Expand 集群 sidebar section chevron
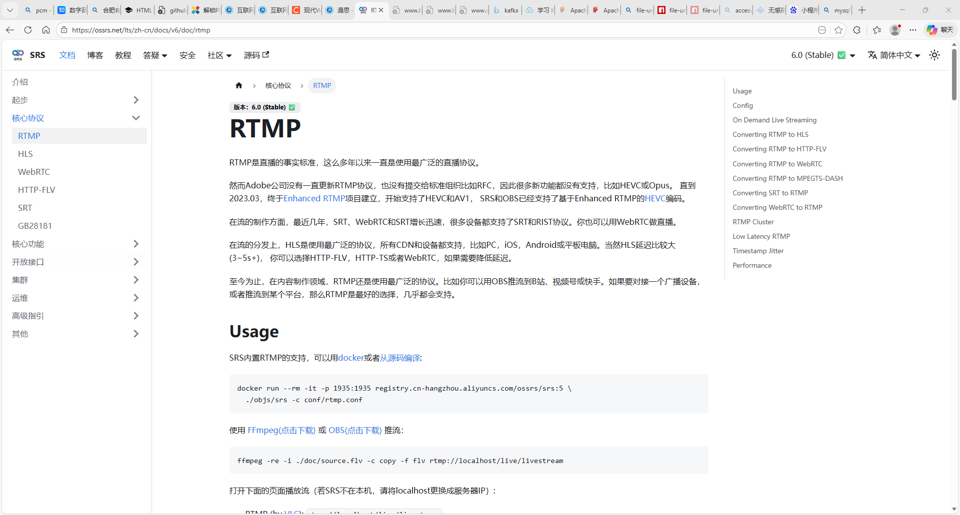This screenshot has height=515, width=960. click(136, 280)
